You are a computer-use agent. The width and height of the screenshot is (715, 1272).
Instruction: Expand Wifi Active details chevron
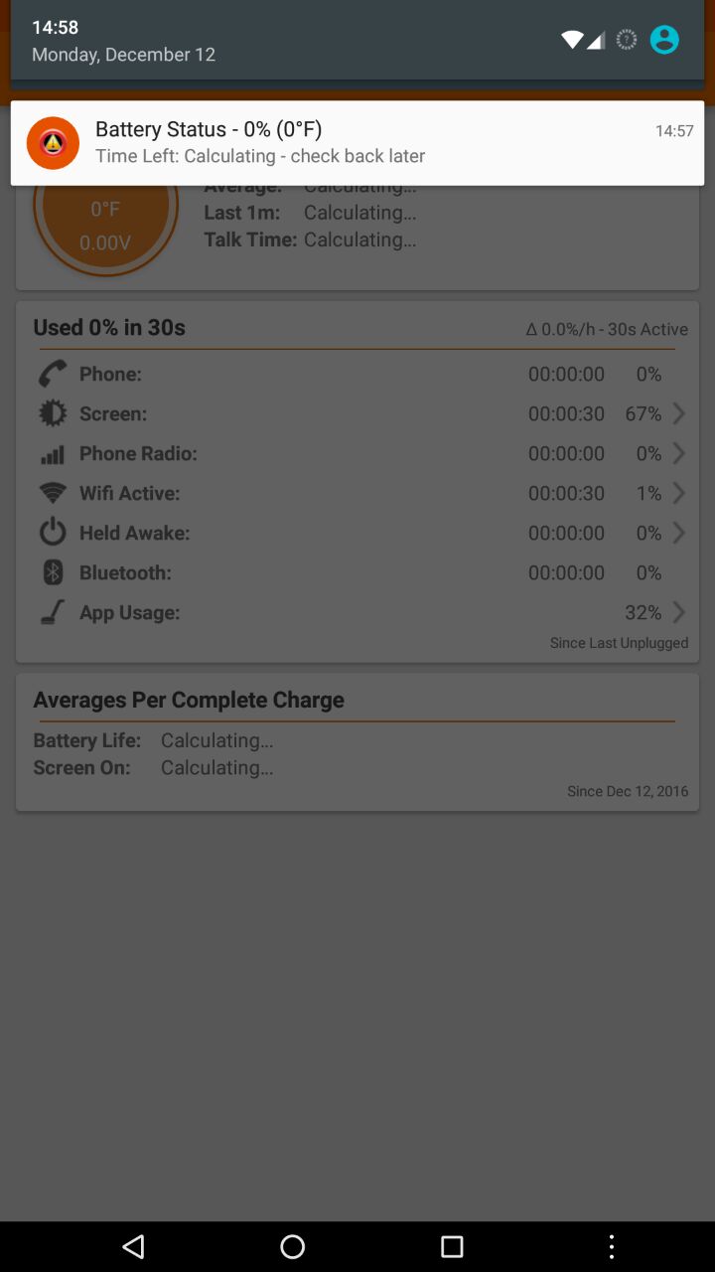tap(679, 493)
